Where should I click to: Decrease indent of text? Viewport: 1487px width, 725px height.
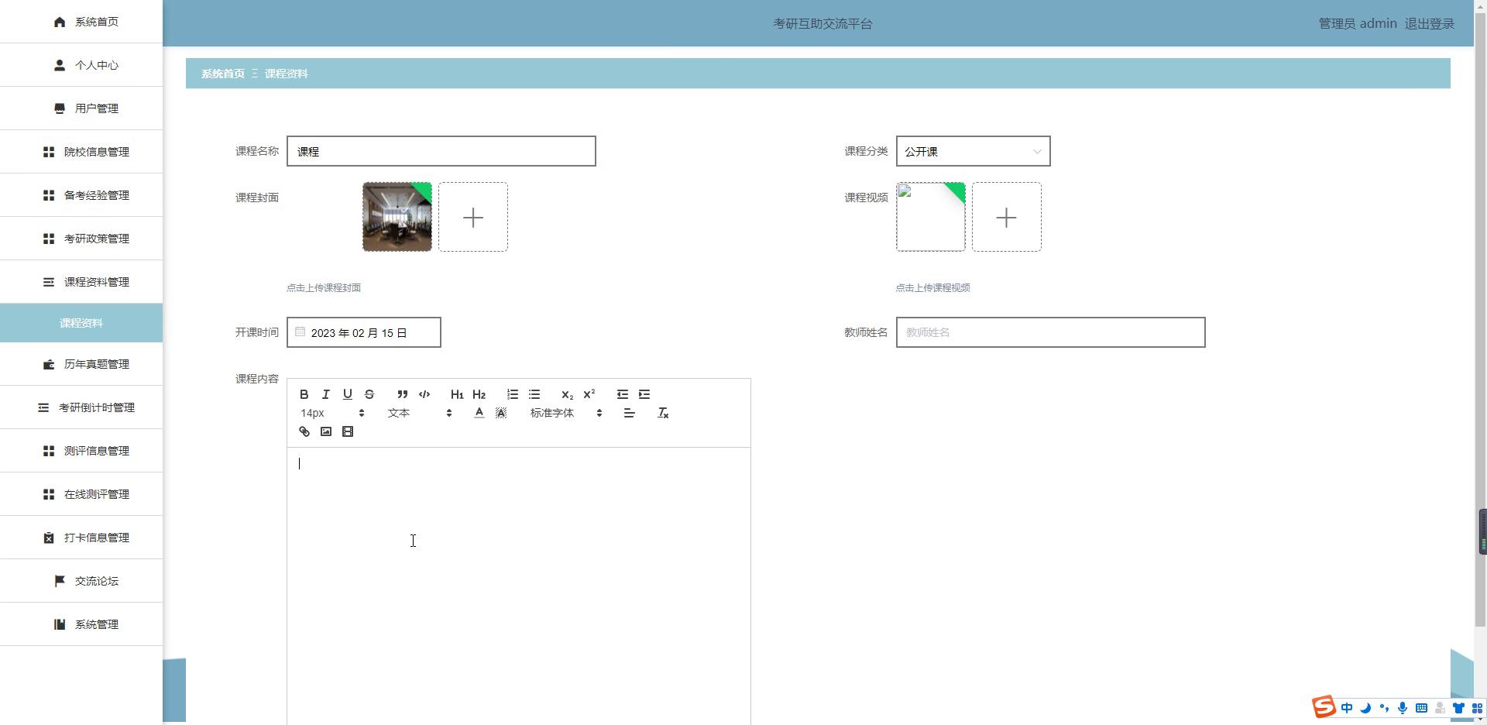pos(622,394)
